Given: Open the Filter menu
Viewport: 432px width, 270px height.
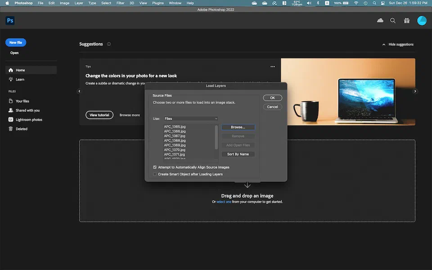Looking at the screenshot, I should coord(120,3).
